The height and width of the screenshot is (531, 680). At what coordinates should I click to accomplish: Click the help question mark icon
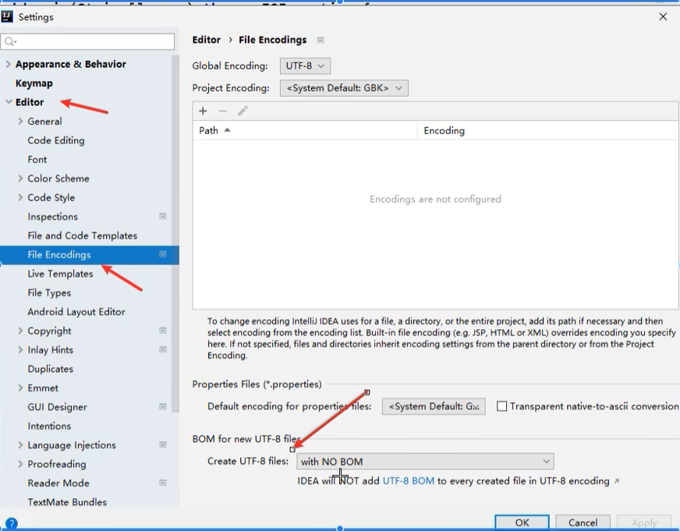coord(11,524)
